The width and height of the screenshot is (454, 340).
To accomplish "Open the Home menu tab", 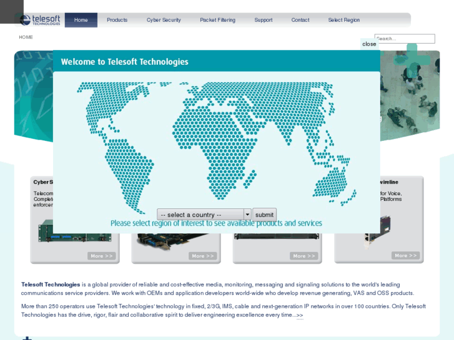I will coord(81,20).
